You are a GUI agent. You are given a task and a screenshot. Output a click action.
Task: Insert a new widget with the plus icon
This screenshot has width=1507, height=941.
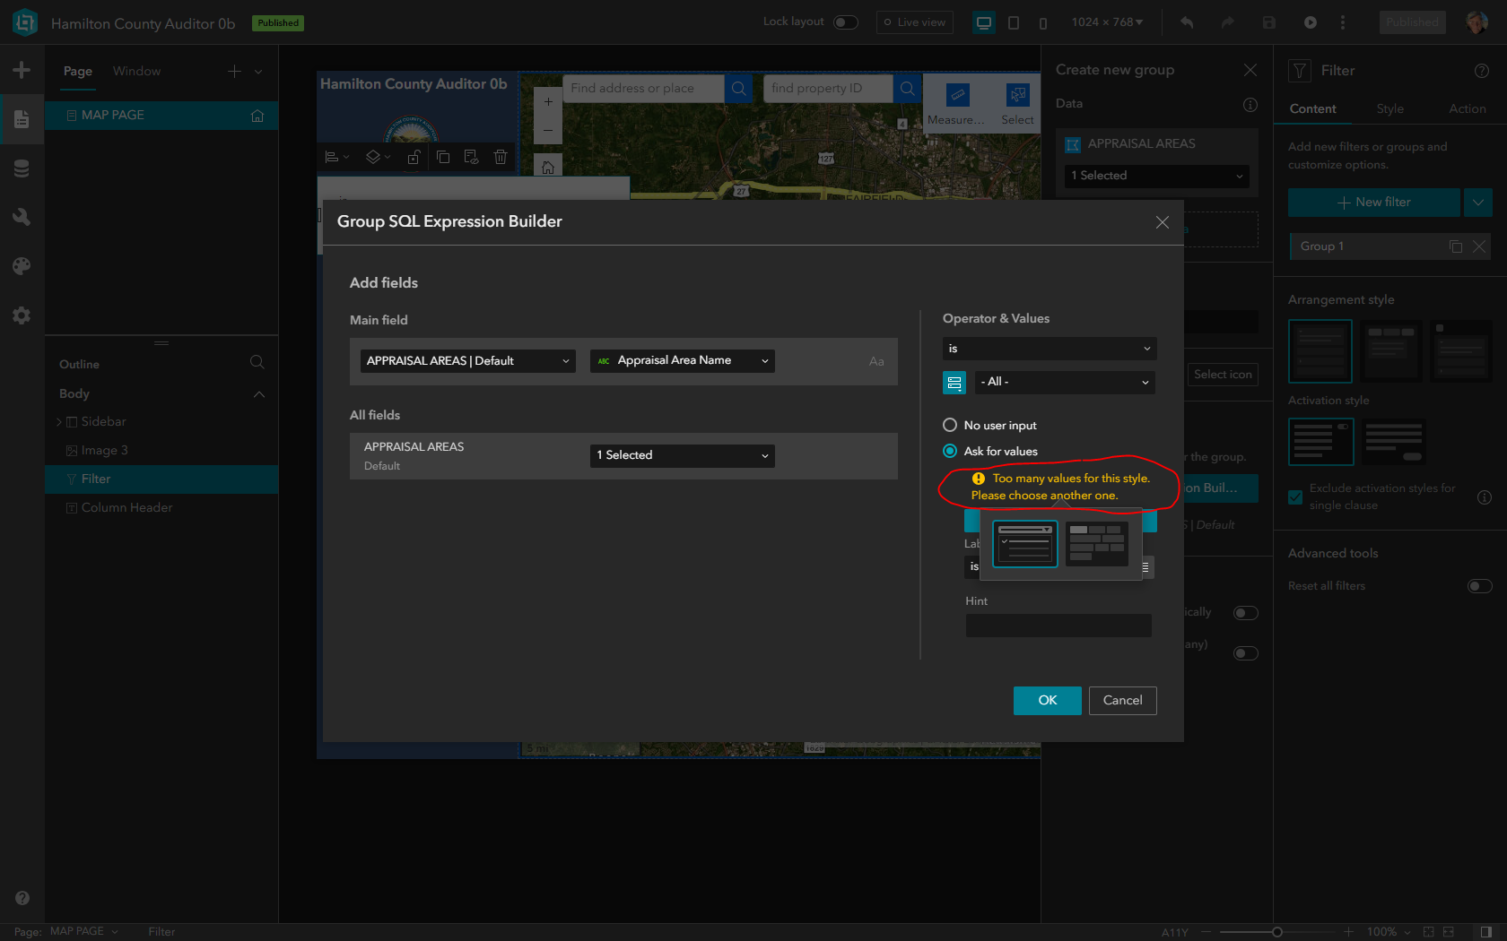coord(22,69)
